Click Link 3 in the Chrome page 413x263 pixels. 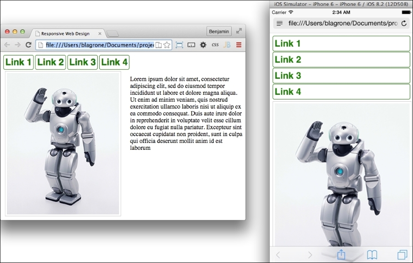[83, 62]
